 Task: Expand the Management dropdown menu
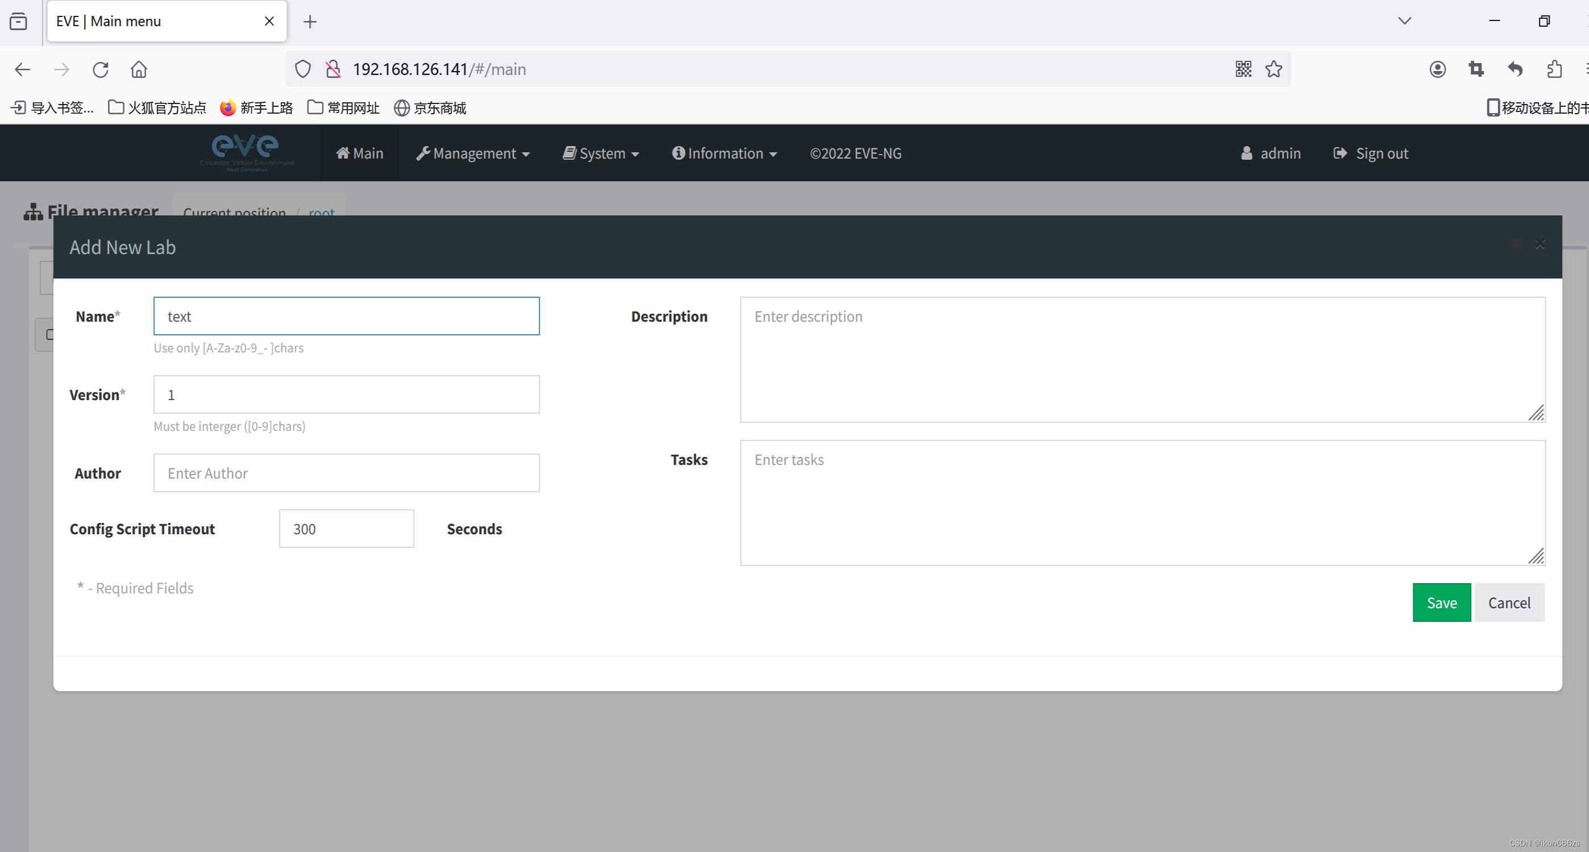point(473,153)
